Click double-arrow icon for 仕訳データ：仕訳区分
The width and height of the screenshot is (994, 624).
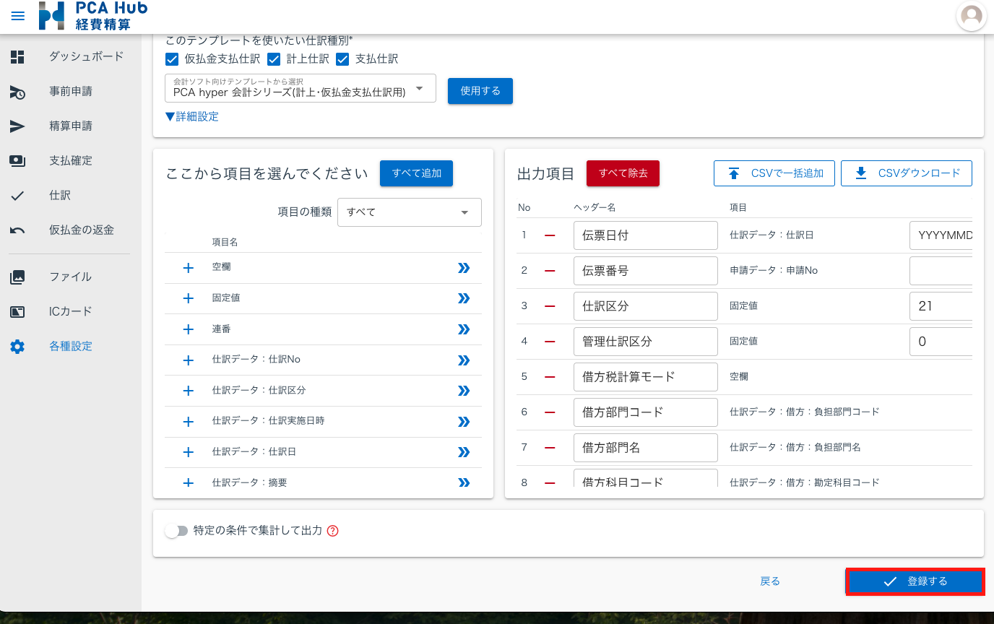[x=464, y=391]
